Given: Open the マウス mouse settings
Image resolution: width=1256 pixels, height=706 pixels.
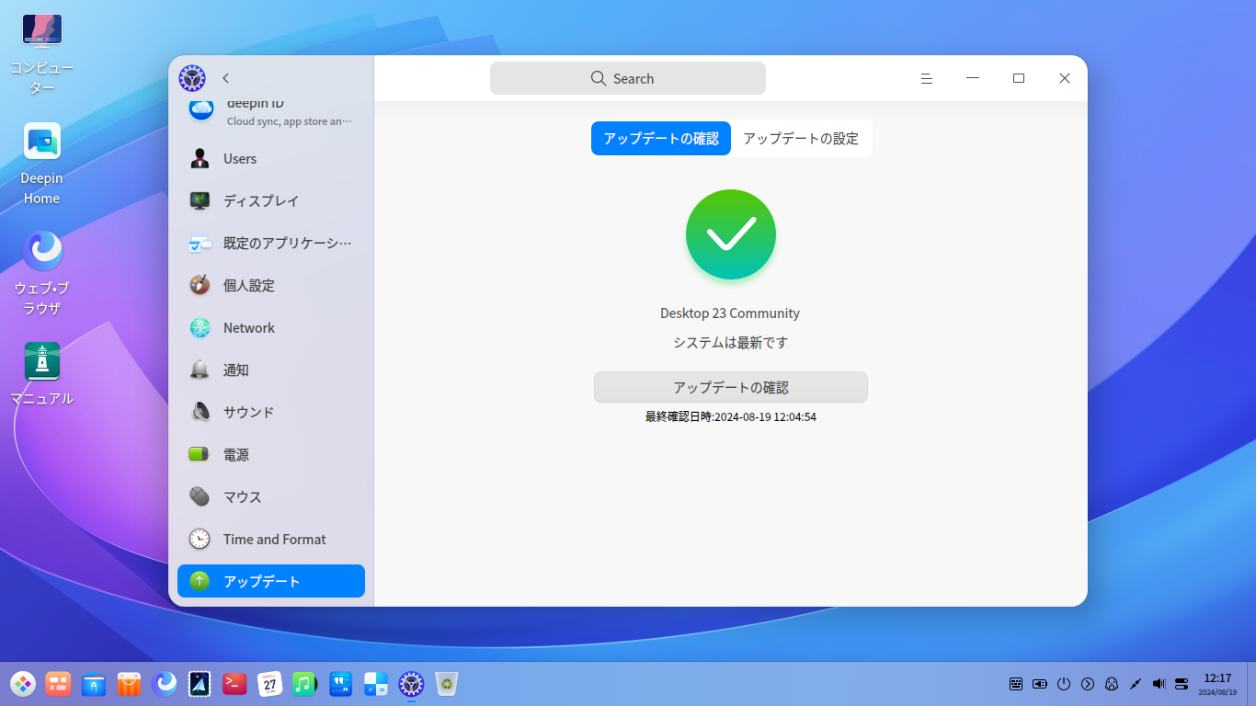Looking at the screenshot, I should 241,496.
